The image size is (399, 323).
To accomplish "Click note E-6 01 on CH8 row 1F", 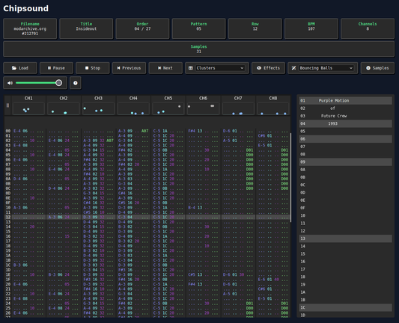I will point(265,280).
